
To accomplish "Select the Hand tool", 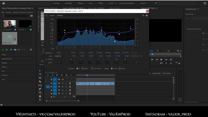I will click(40, 96).
